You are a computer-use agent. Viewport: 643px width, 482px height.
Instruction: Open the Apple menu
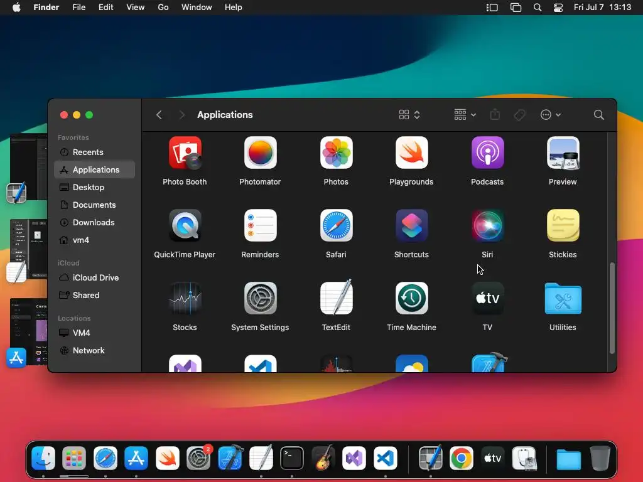(x=16, y=8)
